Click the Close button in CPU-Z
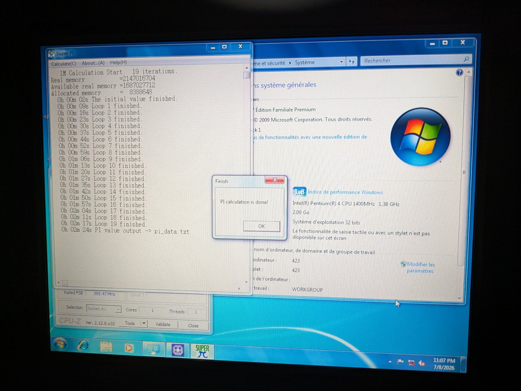Viewport: 521px width, 391px height. pos(193,326)
